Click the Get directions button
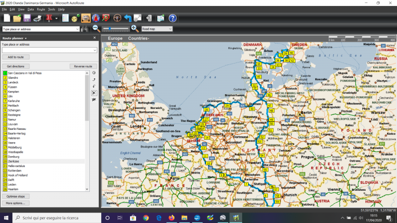 point(16,66)
